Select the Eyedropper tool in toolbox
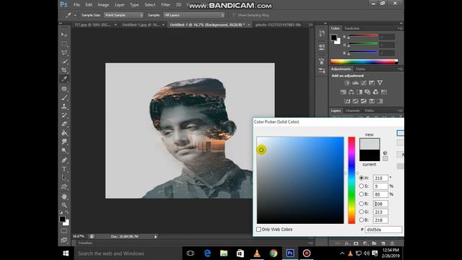462x260 pixels. [64, 79]
